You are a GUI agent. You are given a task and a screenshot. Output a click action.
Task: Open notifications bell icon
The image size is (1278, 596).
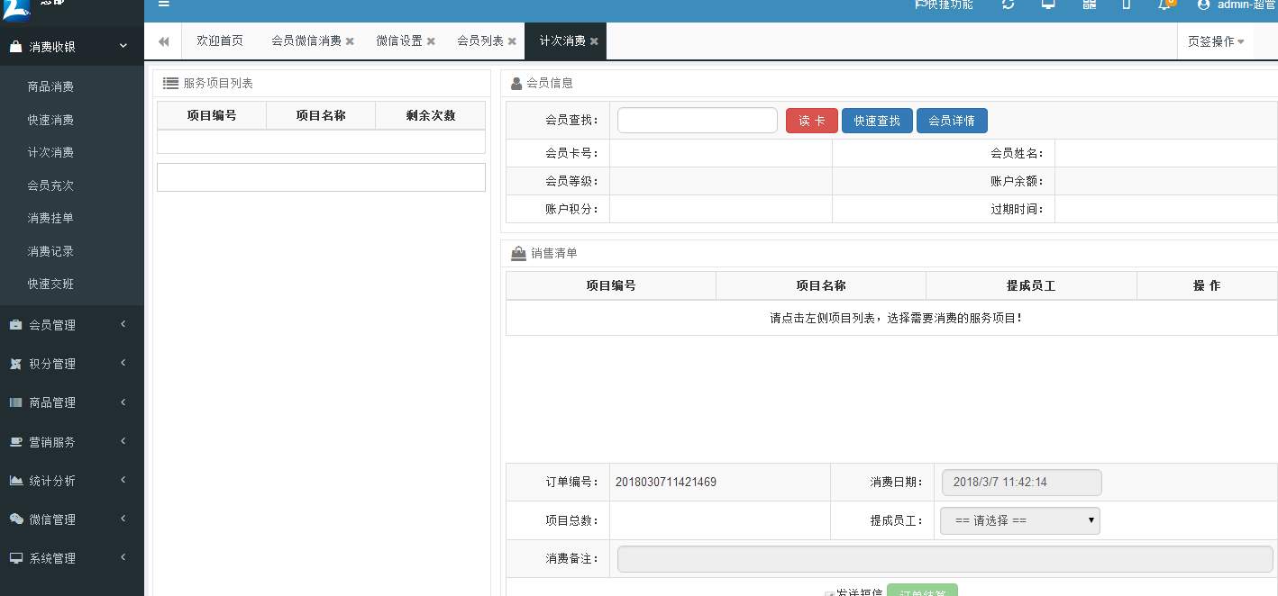1164,5
